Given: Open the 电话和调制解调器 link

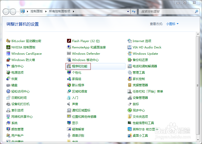Looking at the screenshot, I should (145, 66).
